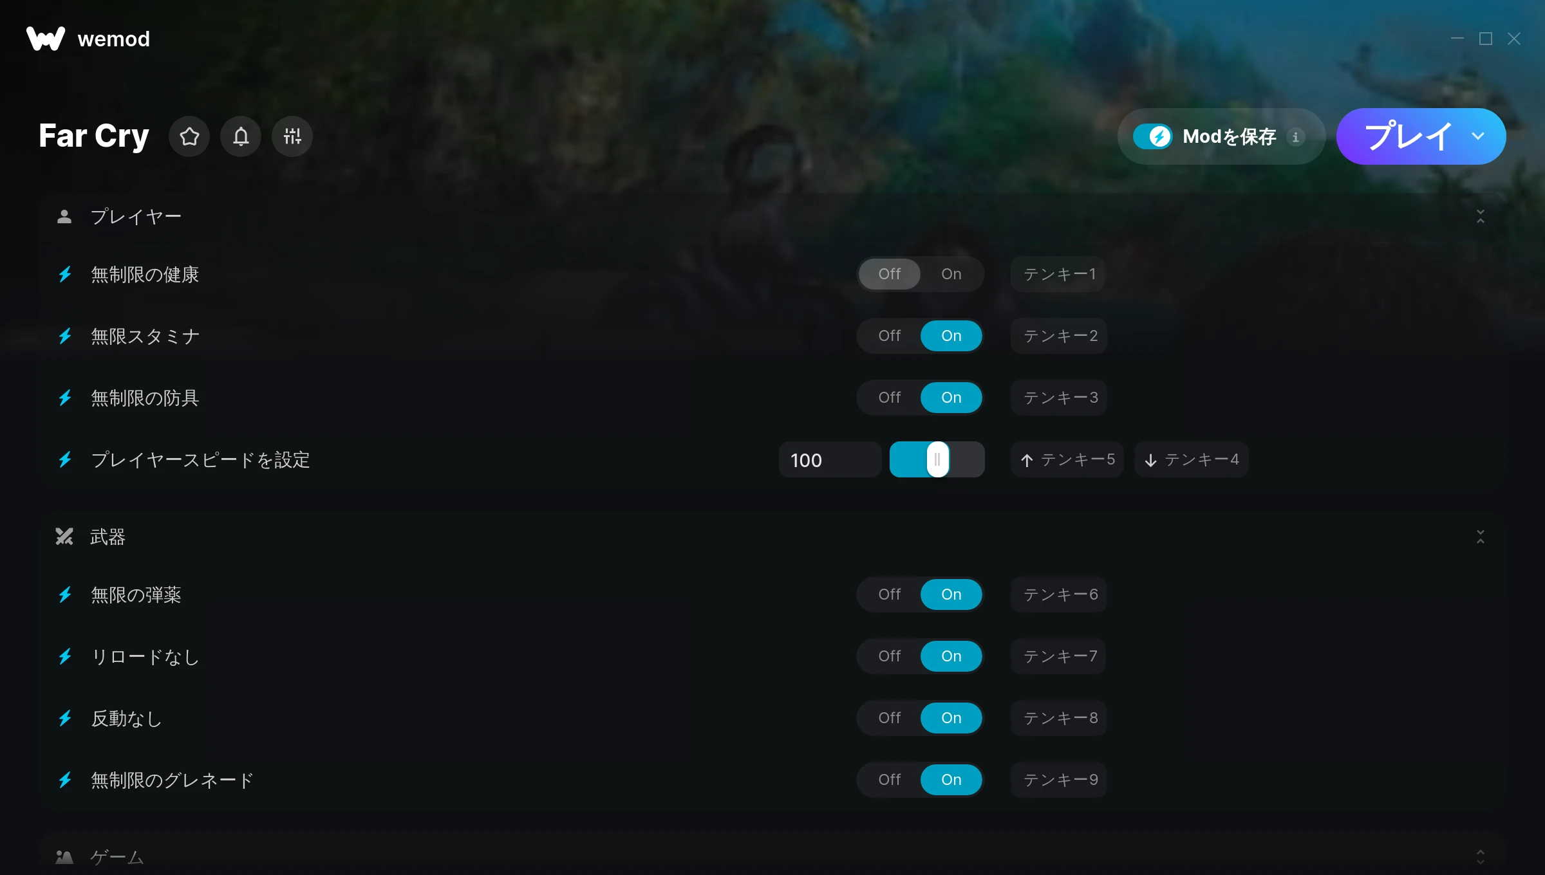Image resolution: width=1545 pixels, height=875 pixels.
Task: Collapse the プレイヤー section
Action: point(1481,216)
